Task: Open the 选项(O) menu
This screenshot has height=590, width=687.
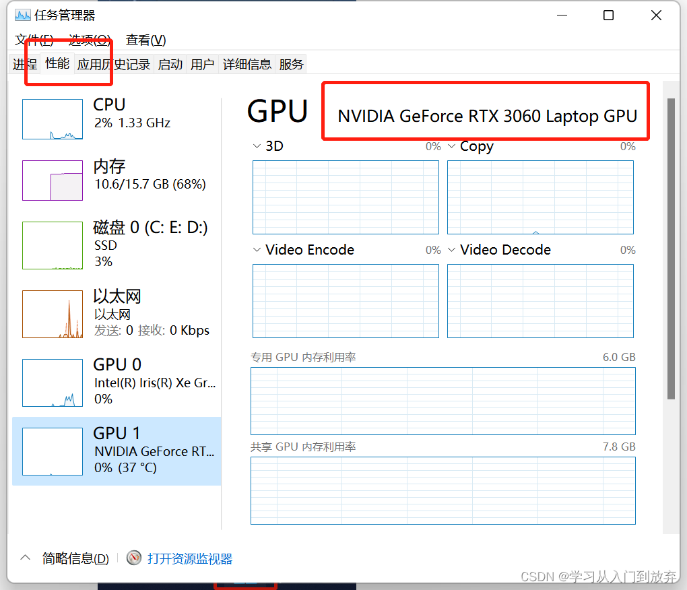Action: click(x=90, y=40)
